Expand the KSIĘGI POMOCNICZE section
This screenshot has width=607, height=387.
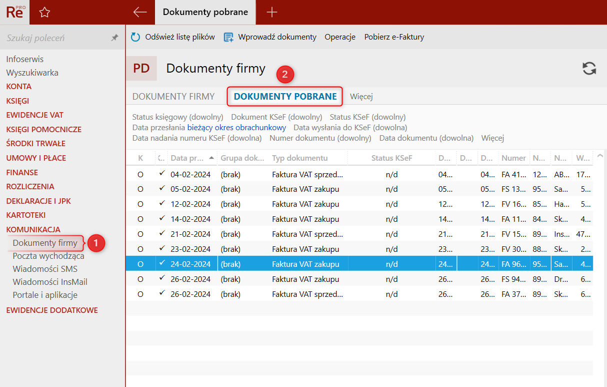(44, 129)
